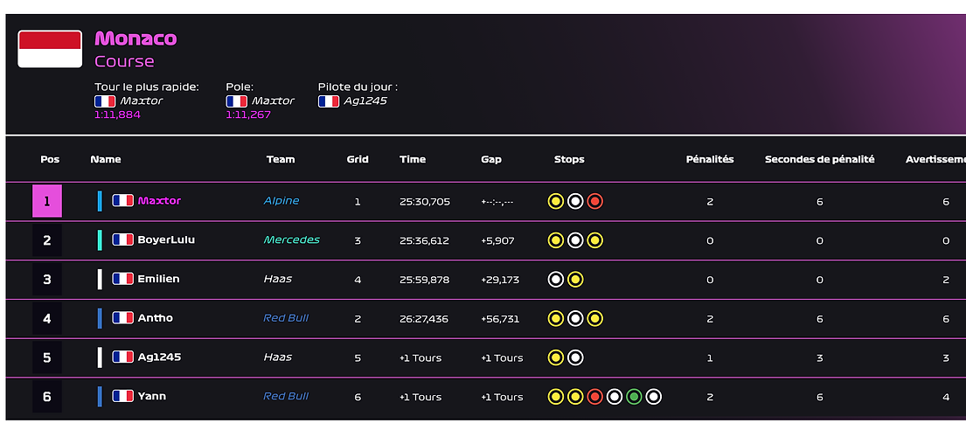Click the French flag beside fastest lap Maxtor
966x430 pixels.
(105, 101)
